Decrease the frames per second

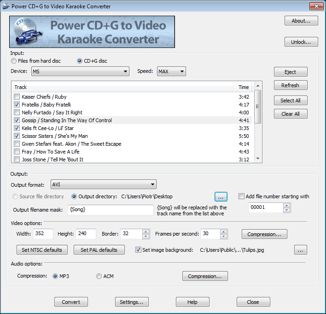(x=223, y=236)
